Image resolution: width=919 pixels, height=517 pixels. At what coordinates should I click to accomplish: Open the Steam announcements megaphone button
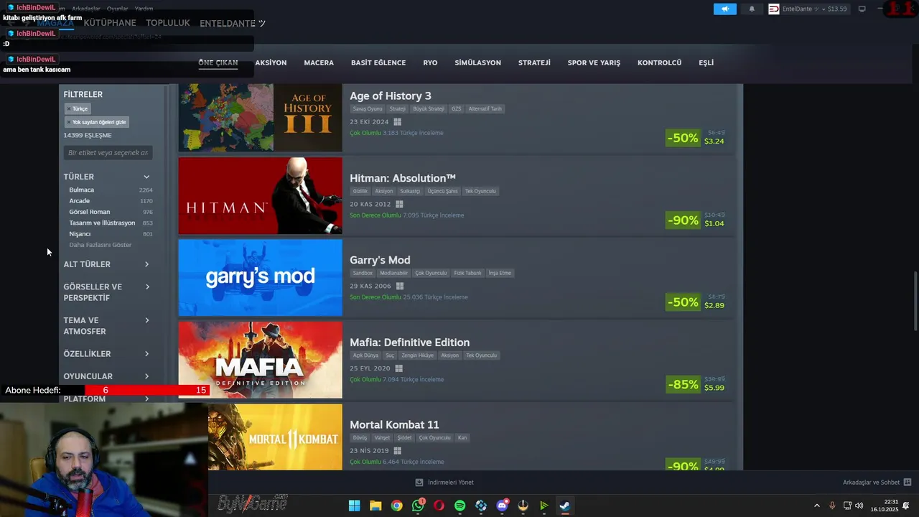(724, 9)
